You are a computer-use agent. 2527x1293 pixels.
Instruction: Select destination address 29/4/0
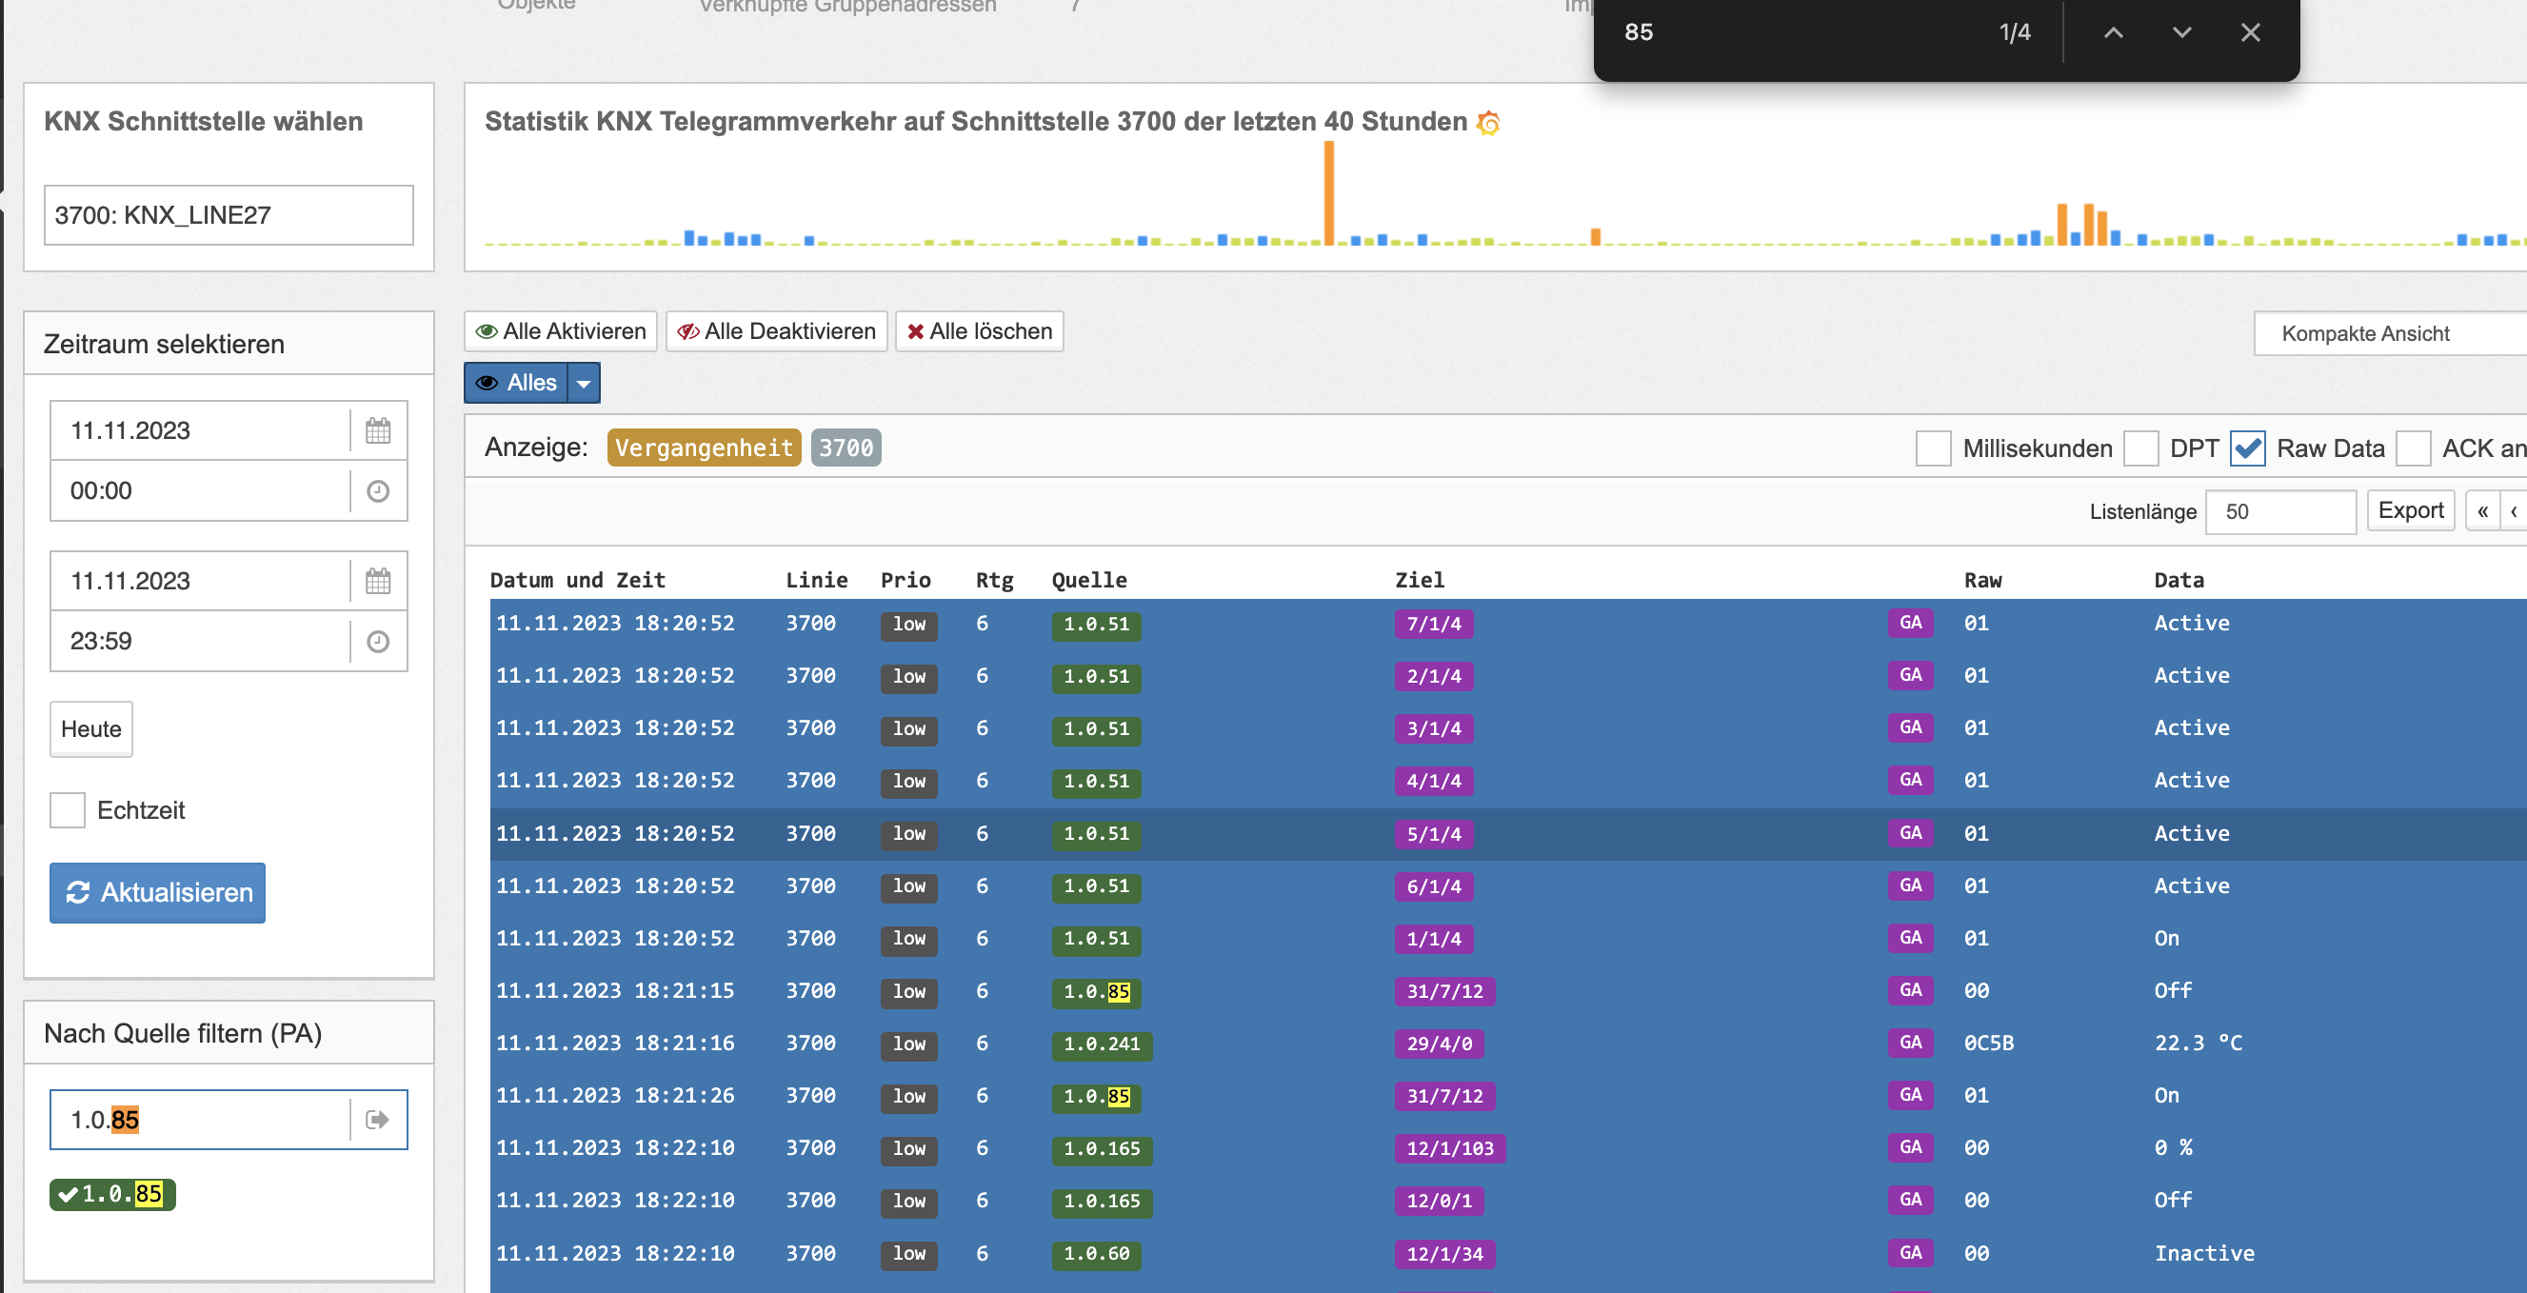pyautogui.click(x=1439, y=1043)
